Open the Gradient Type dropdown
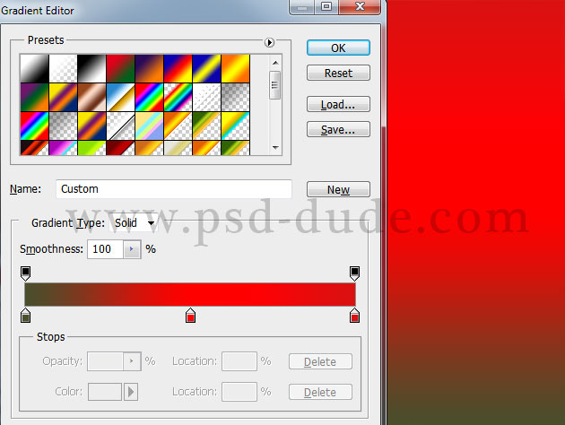The width and height of the screenshot is (565, 425). 134,223
